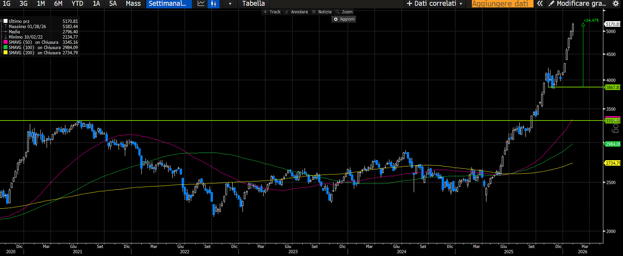Click the Tabella button

(253, 4)
